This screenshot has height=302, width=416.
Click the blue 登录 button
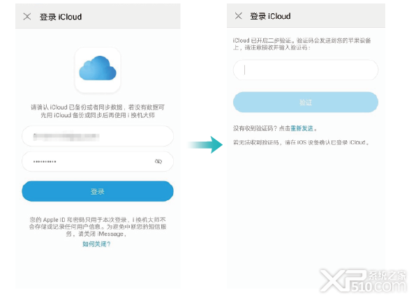click(x=98, y=191)
